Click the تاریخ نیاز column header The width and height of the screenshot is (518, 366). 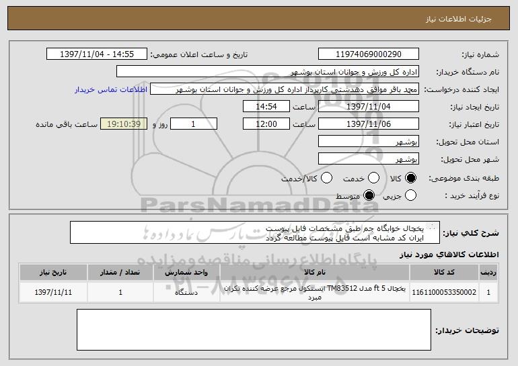[x=53, y=273]
